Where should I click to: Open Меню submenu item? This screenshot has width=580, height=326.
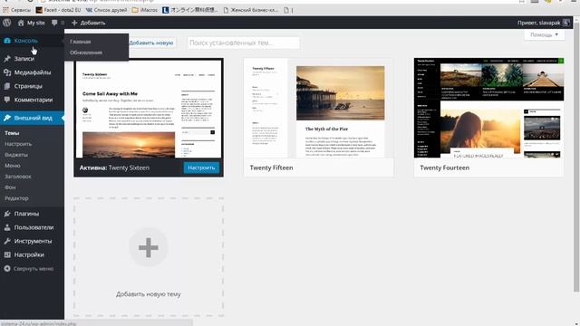12,166
